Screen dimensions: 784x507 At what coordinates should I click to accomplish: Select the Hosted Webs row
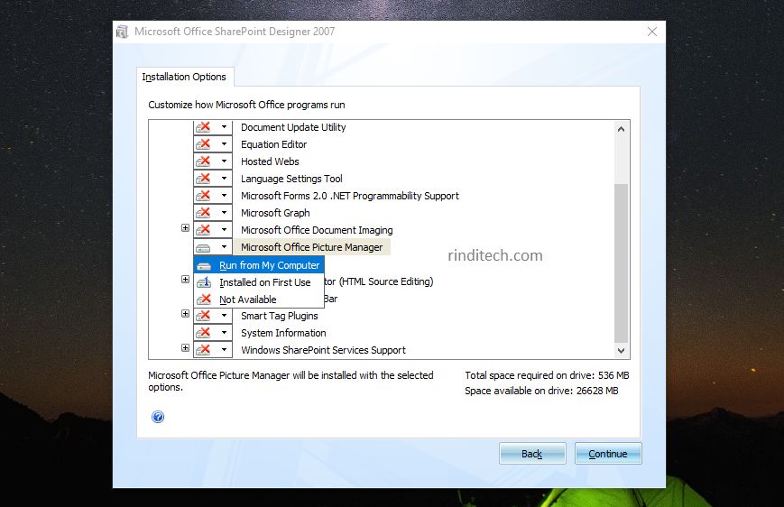tap(270, 161)
